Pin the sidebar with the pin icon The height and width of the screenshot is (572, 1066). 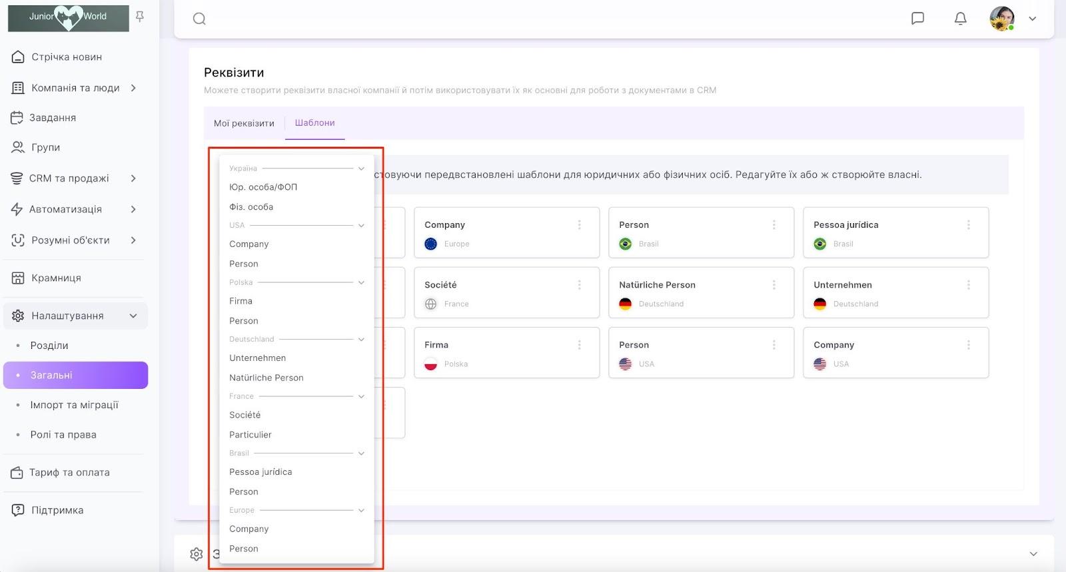pyautogui.click(x=140, y=17)
